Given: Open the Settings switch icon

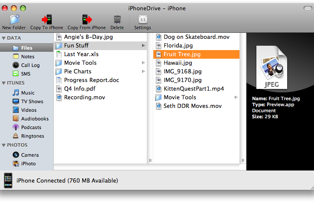Looking at the screenshot, I should 143,19.
